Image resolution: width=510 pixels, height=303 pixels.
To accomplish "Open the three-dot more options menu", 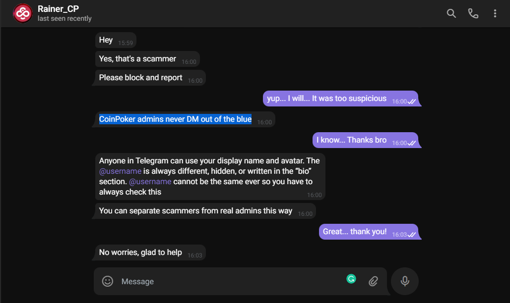I will coord(495,13).
